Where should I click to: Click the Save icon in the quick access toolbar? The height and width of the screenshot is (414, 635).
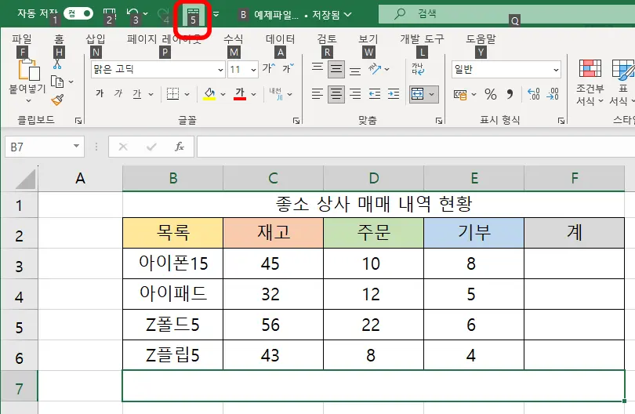110,15
